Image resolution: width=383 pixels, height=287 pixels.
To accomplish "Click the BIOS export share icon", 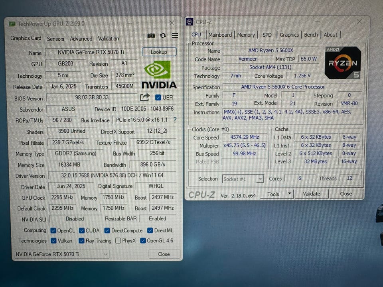I will [144, 97].
